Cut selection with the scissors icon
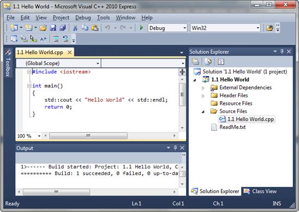Image resolution: width=299 pixels, height=212 pixels. pyautogui.click(x=75, y=28)
